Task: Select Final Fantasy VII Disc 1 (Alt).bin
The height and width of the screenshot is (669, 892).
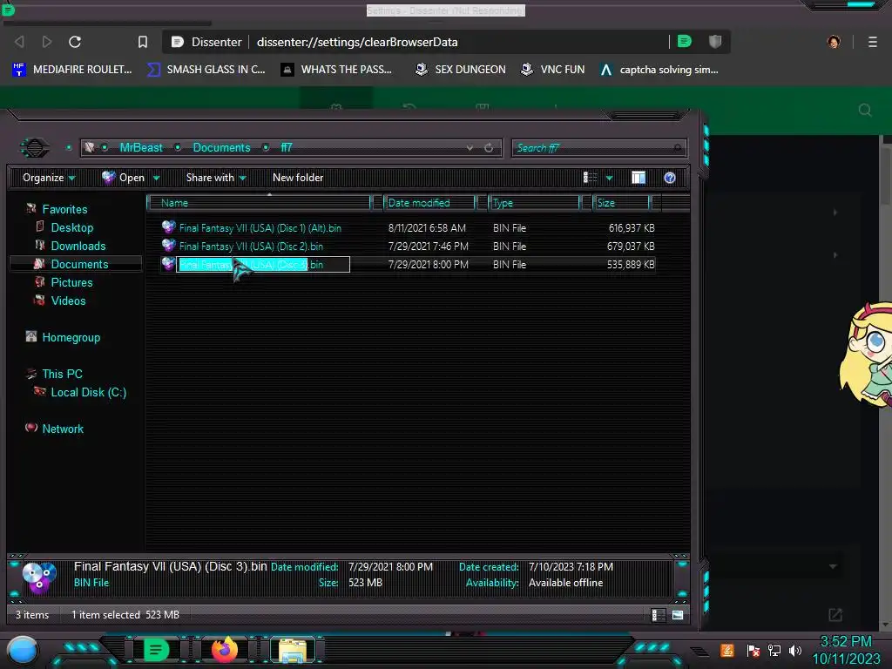Action: coord(260,228)
